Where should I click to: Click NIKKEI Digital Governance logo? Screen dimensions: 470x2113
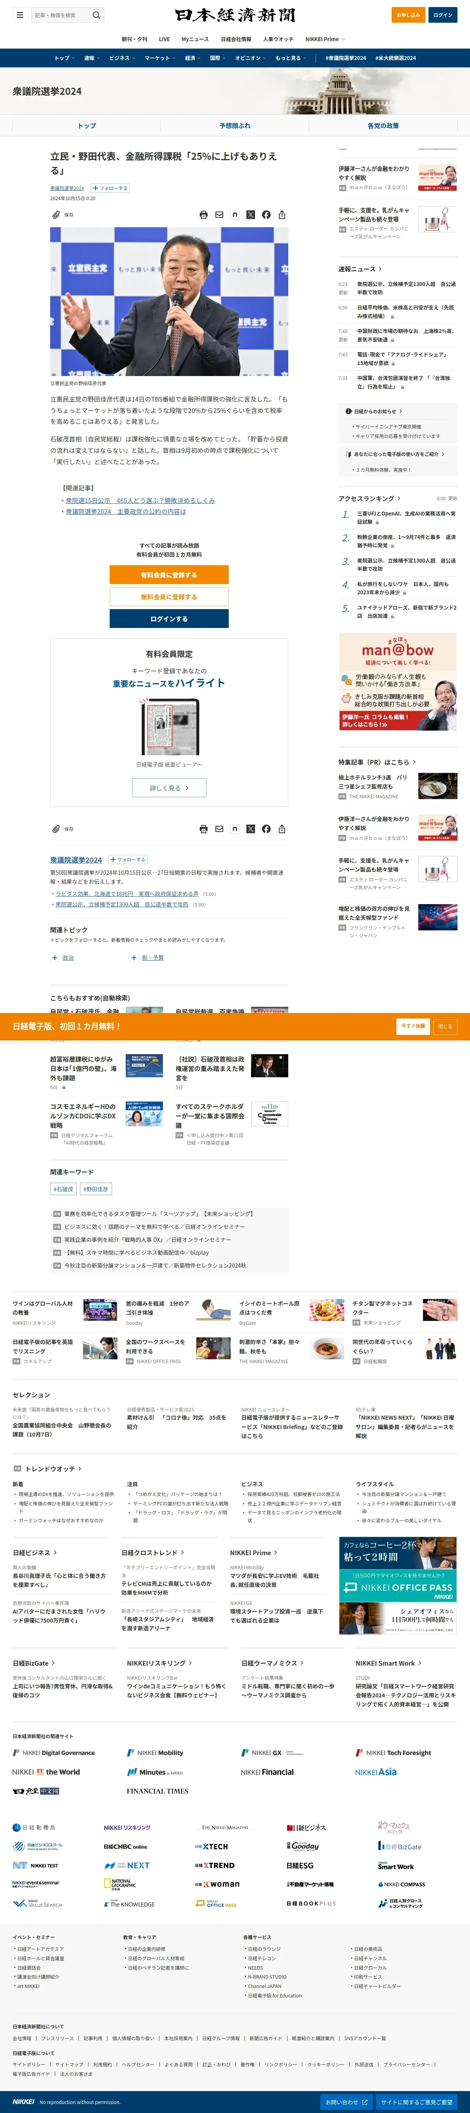pyautogui.click(x=53, y=1753)
